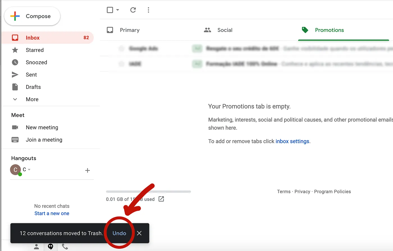Open Hangouts conversations chat bubble icon
Screen dimensions: 393x251
pyautogui.click(x=51, y=247)
